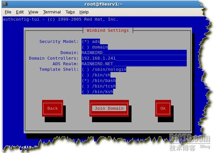Select /bin/sh template shell
The image size is (217, 153).
click(96, 75)
